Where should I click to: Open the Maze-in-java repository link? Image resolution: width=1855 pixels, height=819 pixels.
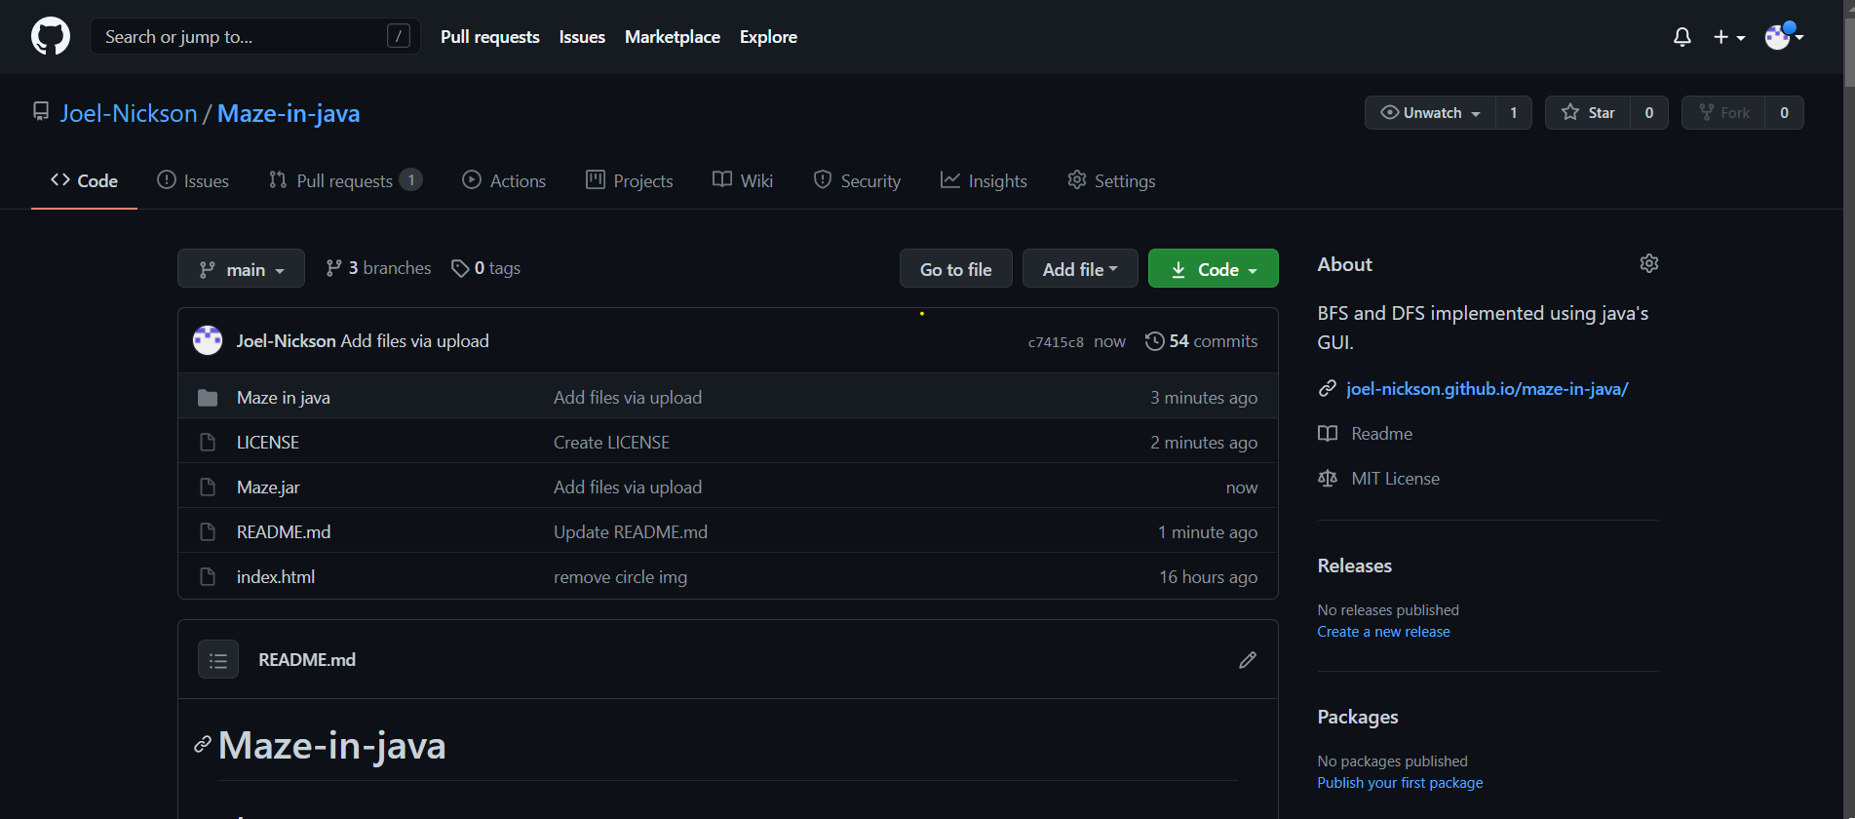click(x=289, y=113)
